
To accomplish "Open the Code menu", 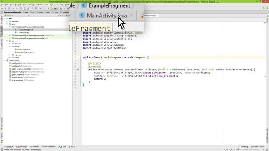I will pos(25,5).
